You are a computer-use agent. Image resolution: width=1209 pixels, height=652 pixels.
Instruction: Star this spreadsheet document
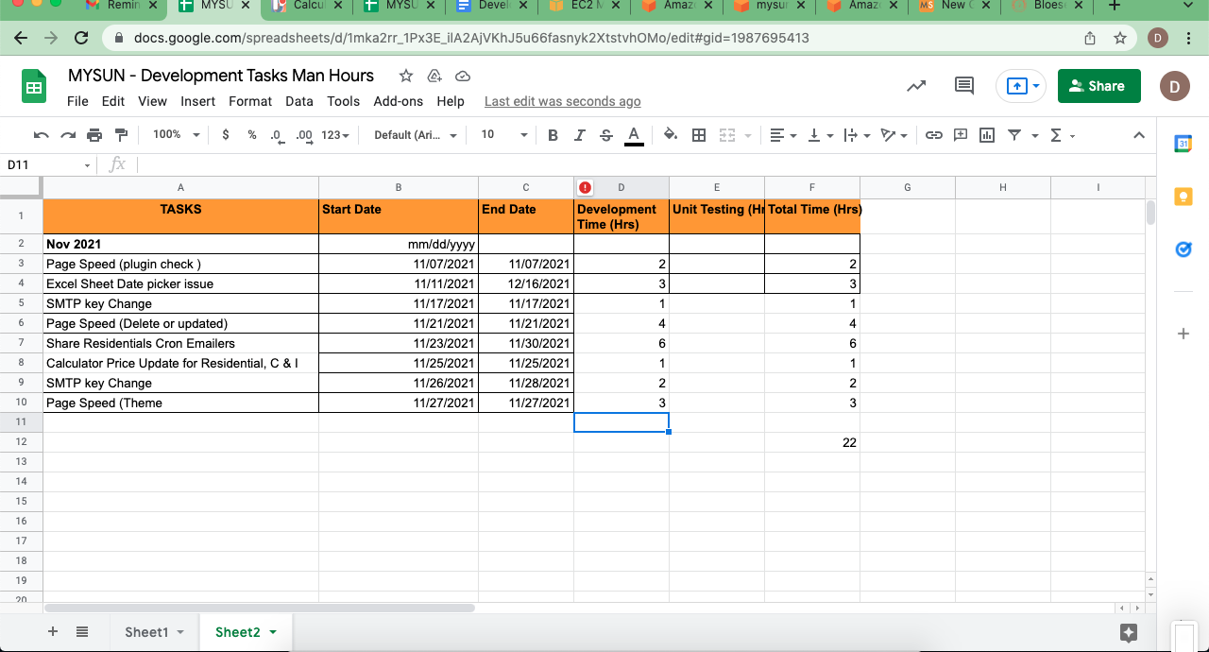click(406, 76)
